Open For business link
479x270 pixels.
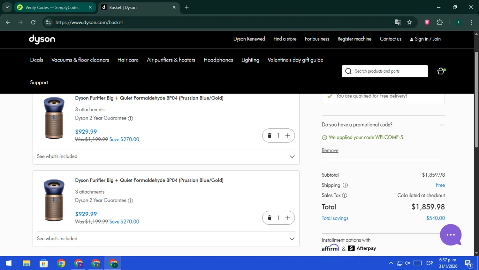click(317, 39)
